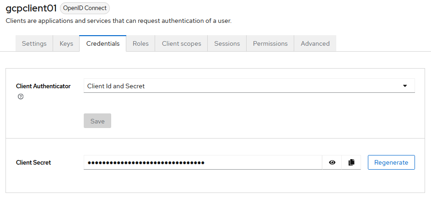The height and width of the screenshot is (198, 431).
Task: Open the Settings tab
Action: point(34,43)
